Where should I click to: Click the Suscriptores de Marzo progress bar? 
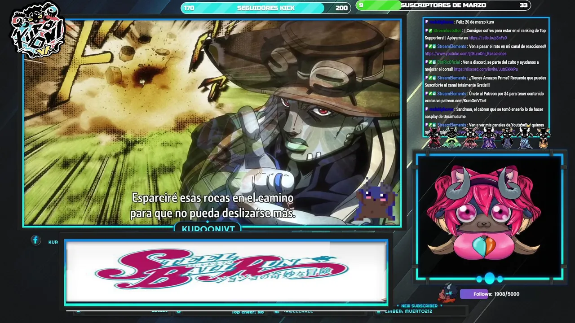(x=443, y=5)
